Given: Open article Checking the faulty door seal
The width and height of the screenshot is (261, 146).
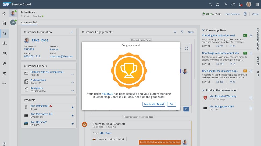Looking at the screenshot, I should (219, 36).
